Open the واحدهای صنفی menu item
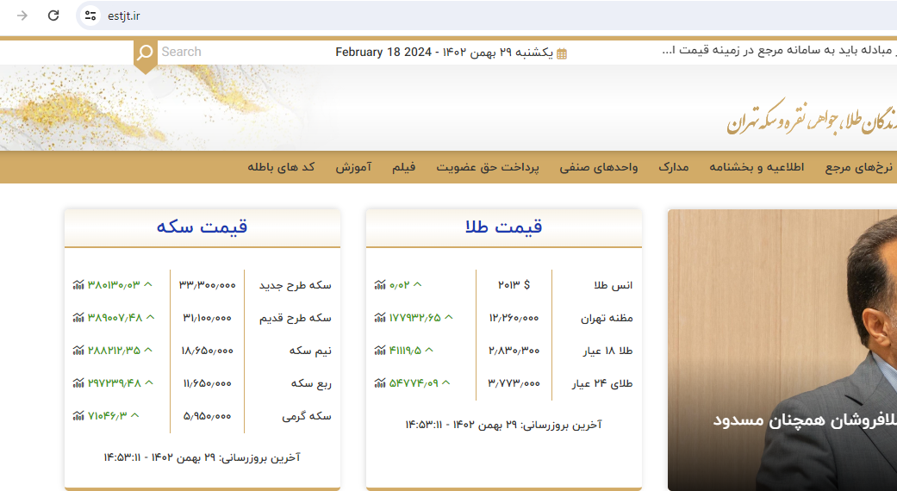897x491 pixels. pos(599,167)
